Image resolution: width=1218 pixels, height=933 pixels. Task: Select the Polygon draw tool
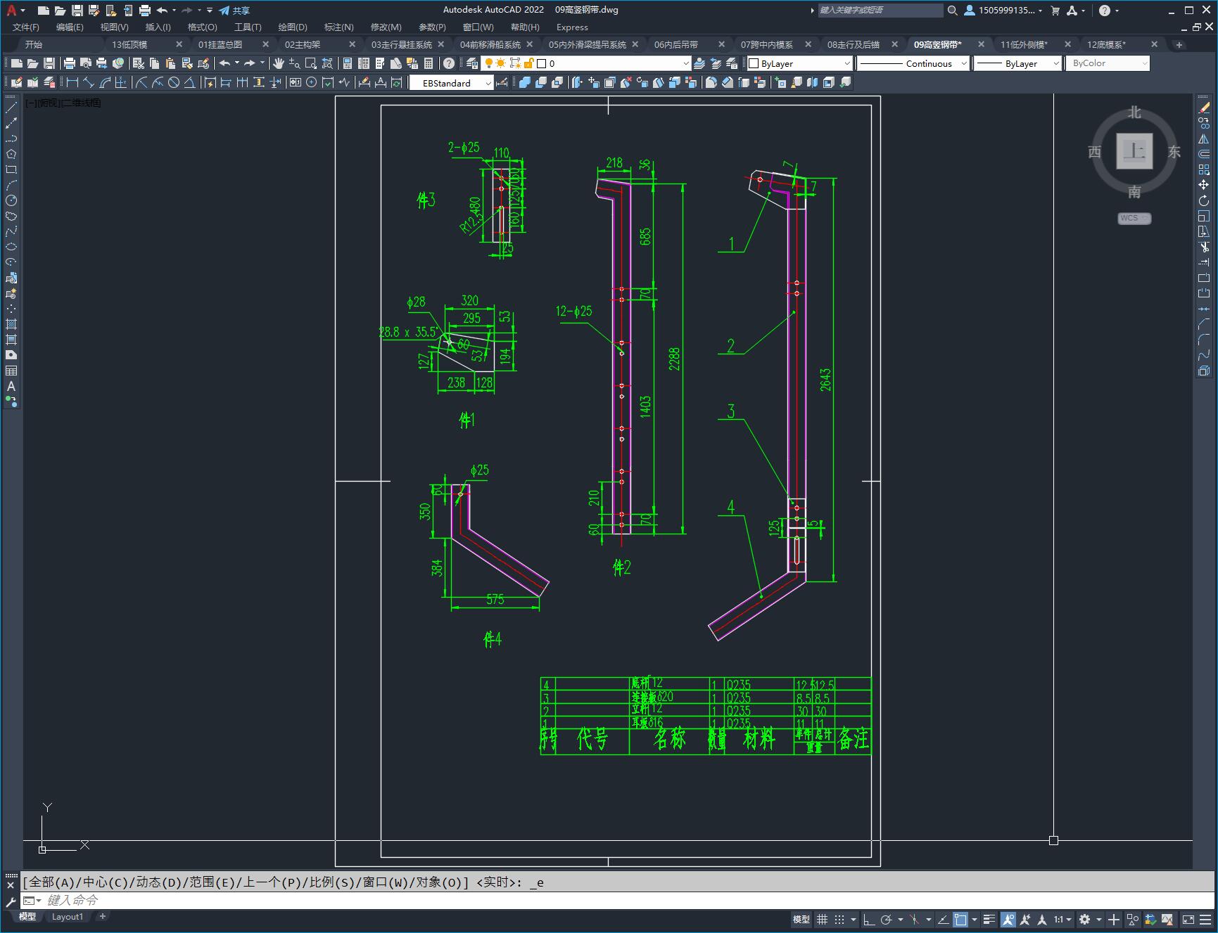pyautogui.click(x=11, y=154)
